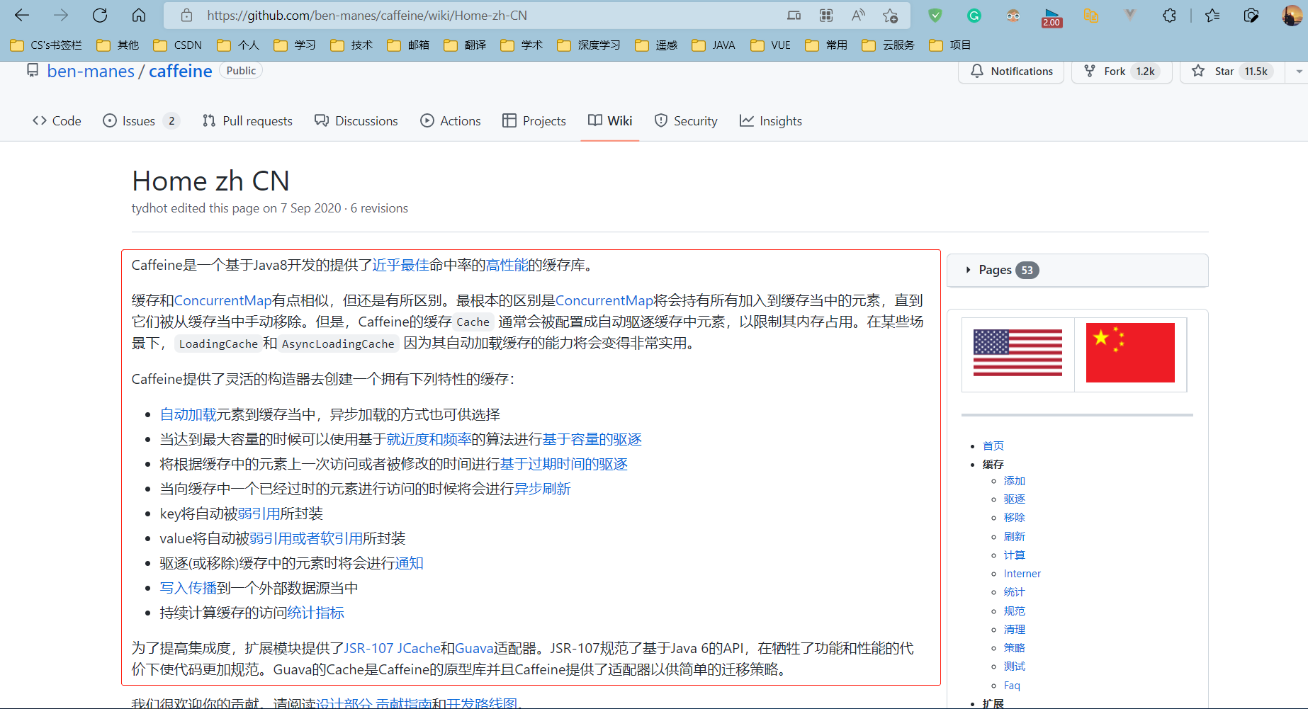Open the extensions puzzle icon

coord(1169,16)
